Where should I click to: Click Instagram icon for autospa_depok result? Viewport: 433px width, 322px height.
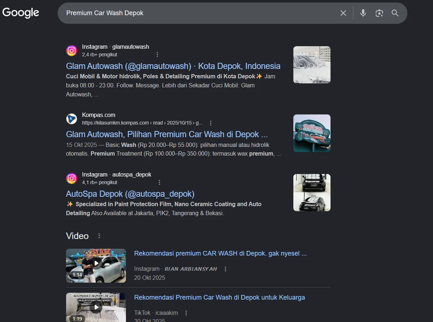(71, 178)
